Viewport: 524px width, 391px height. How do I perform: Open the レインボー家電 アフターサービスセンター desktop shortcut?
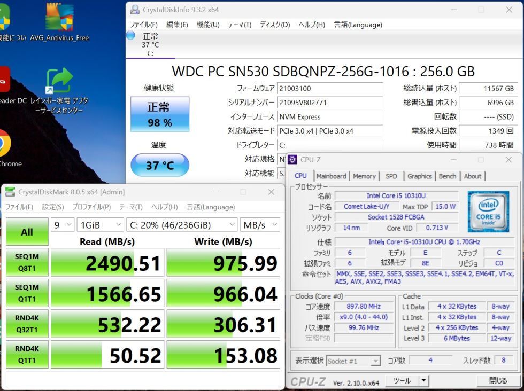tap(59, 90)
